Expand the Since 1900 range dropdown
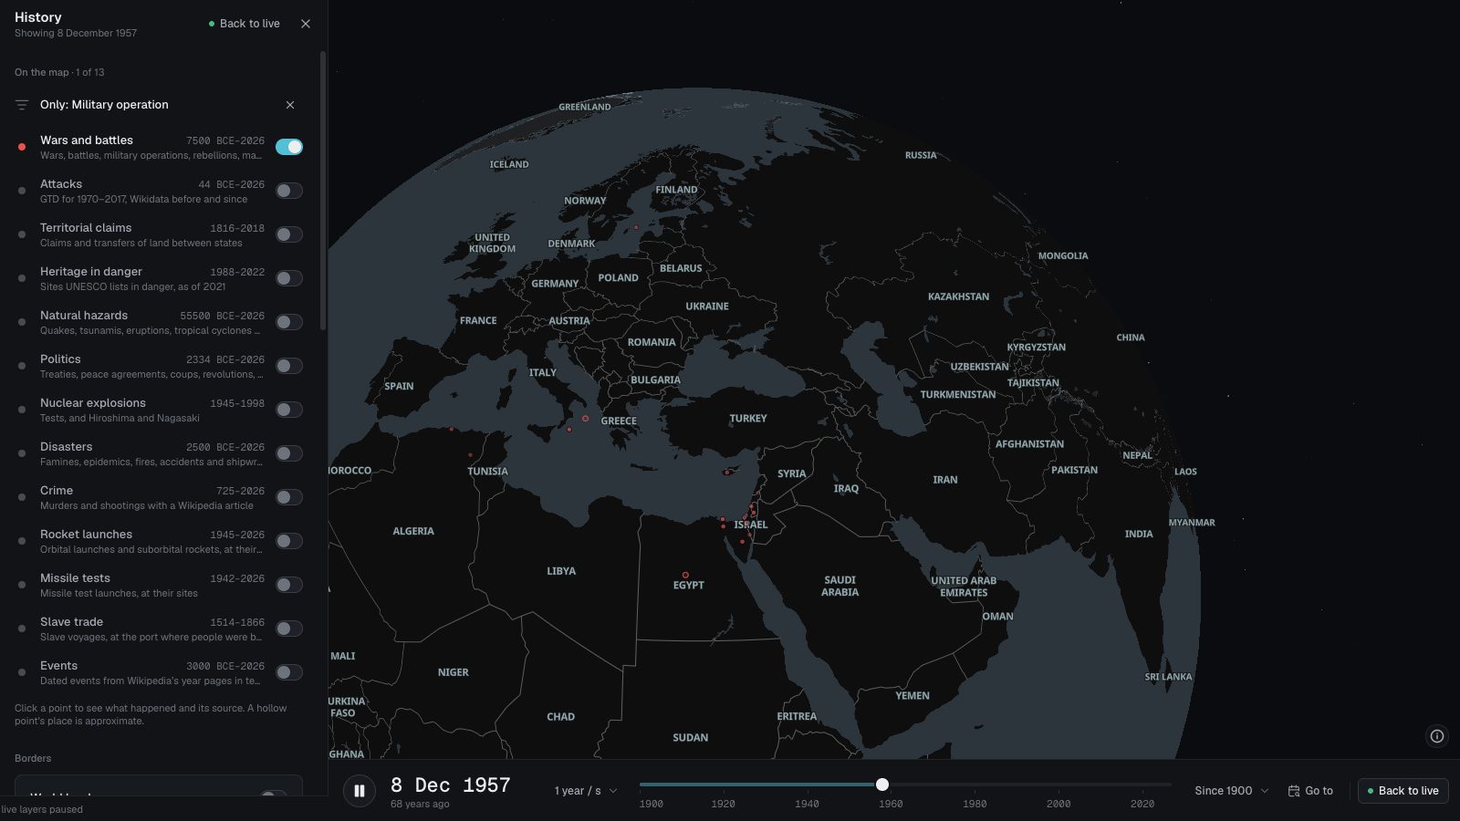Screen dimensions: 1460x821 (x=1232, y=791)
